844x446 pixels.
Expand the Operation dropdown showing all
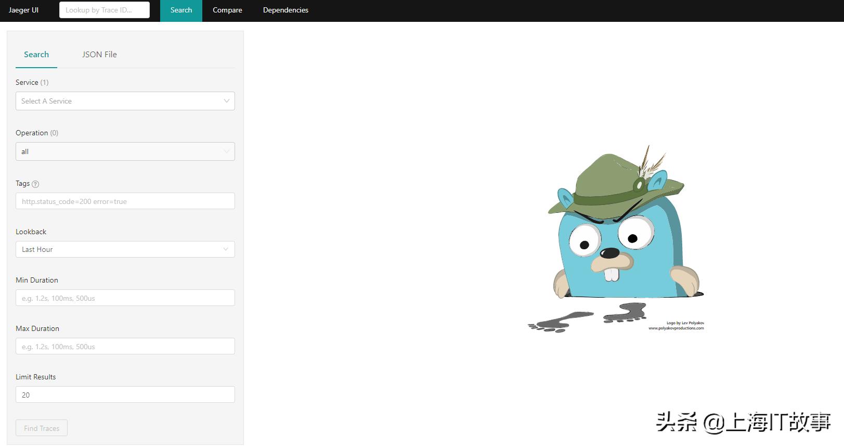point(125,151)
